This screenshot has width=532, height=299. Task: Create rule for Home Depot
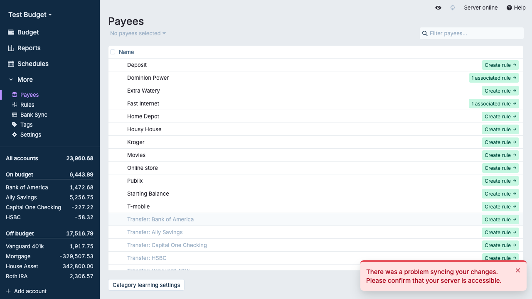pyautogui.click(x=500, y=116)
